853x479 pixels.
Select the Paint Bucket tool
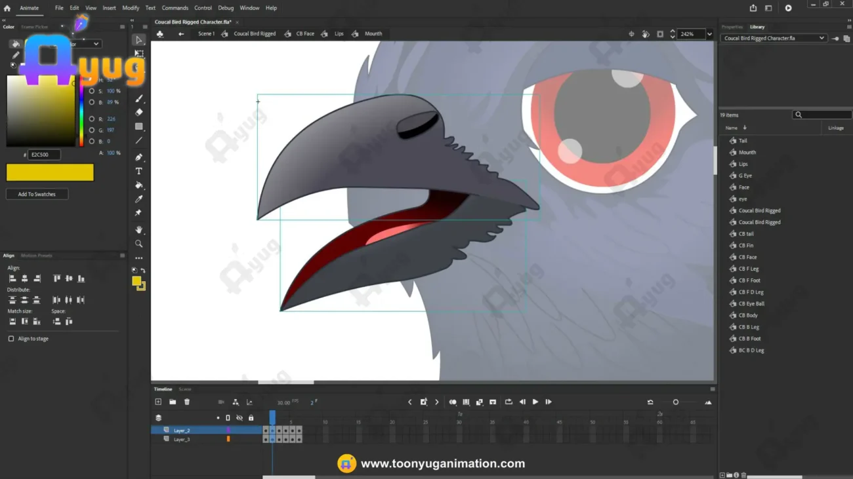(139, 185)
